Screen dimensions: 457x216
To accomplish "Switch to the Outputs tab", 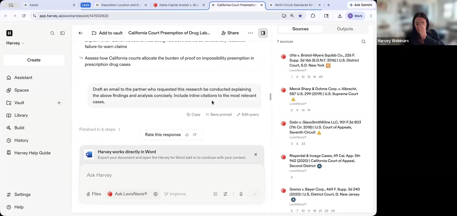I will [345, 29].
